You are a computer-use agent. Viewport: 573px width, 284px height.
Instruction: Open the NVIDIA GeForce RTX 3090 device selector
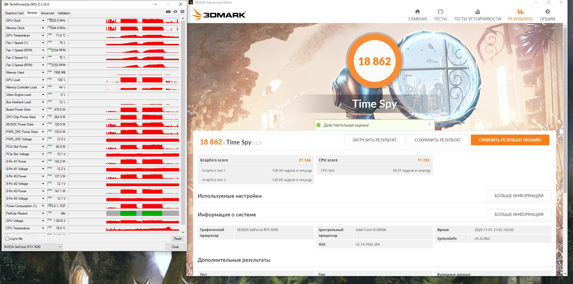click(32, 247)
